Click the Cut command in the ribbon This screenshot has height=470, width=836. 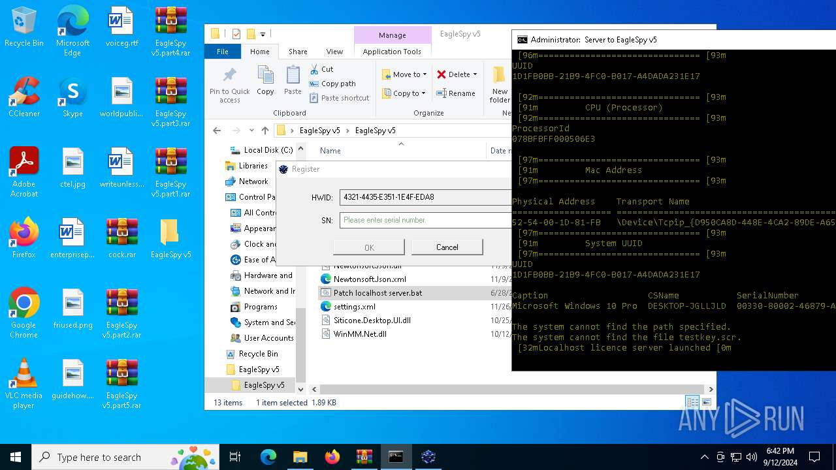coord(321,69)
